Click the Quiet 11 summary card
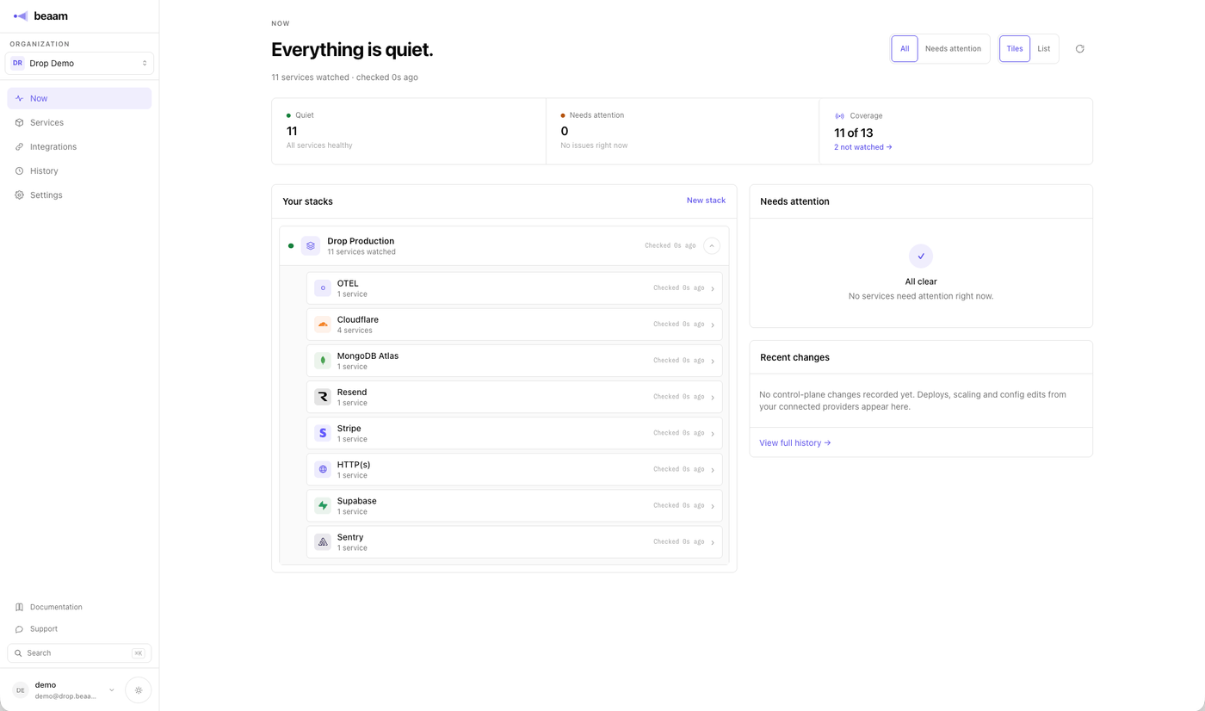Viewport: 1205px width, 711px height. coord(409,131)
